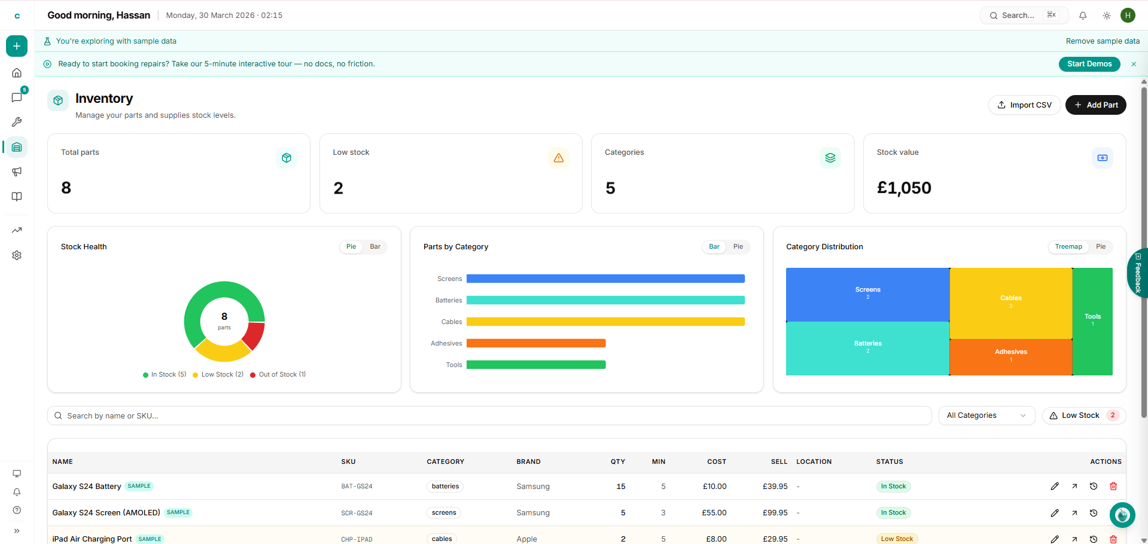The width and height of the screenshot is (1148, 544).
Task: Switch Parts by Category chart to Pie
Action: pyautogui.click(x=738, y=247)
